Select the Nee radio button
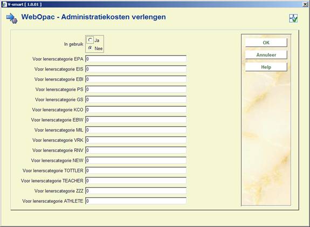310x227 pixels. 90,48
